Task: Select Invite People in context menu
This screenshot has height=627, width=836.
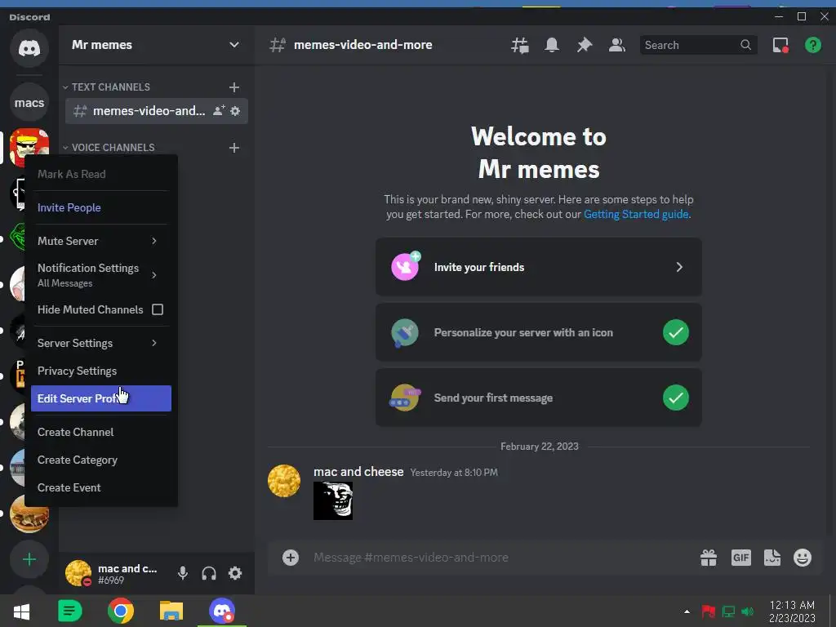Action: (x=100, y=208)
